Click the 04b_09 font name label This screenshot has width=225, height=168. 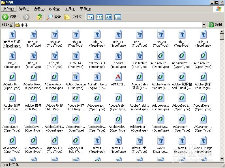point(97,44)
